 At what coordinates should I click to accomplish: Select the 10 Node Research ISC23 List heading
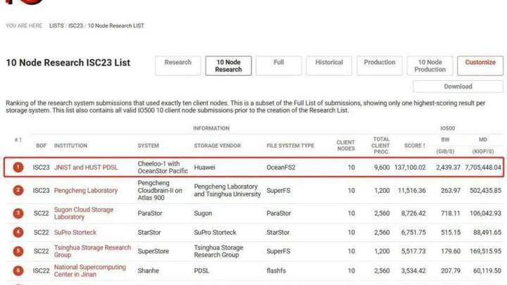click(x=68, y=63)
